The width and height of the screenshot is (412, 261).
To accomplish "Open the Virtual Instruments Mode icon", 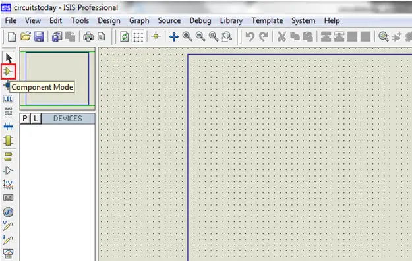I will [x=8, y=253].
